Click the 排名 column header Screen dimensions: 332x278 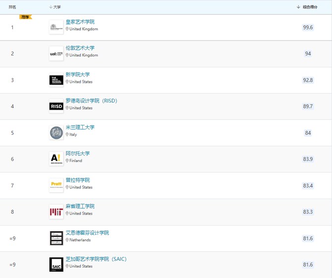point(12,7)
